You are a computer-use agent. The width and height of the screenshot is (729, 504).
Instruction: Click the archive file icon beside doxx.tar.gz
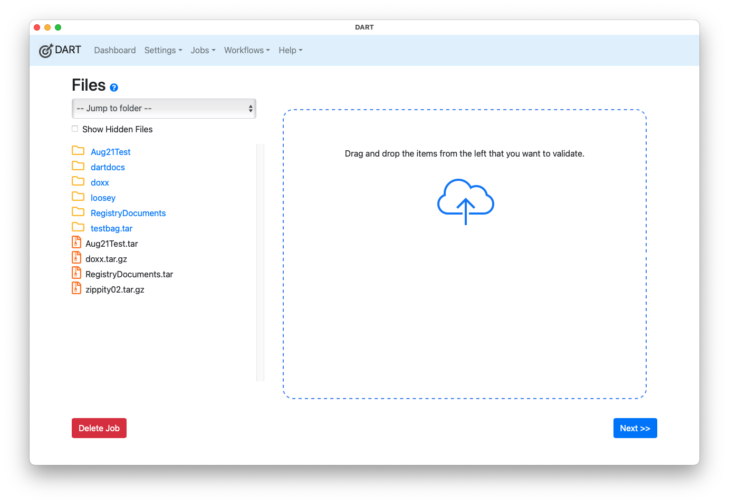point(76,257)
